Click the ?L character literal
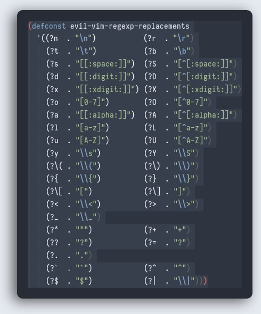Viewport: 261px width, 314px height. point(152,128)
